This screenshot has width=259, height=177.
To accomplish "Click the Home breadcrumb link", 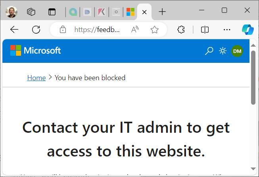I will click(x=36, y=78).
